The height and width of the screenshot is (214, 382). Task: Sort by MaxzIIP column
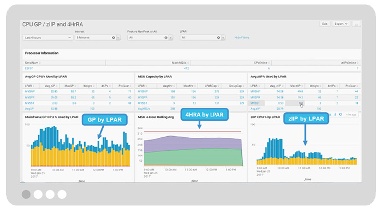coord(296,86)
